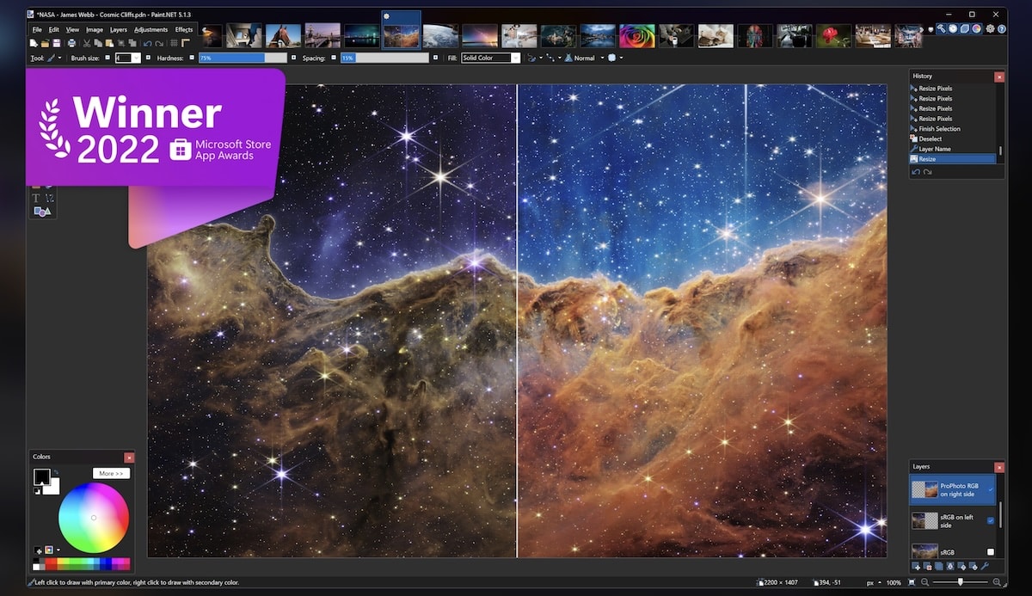
Task: Open the Fill Solid Color dropdown
Action: 491,58
